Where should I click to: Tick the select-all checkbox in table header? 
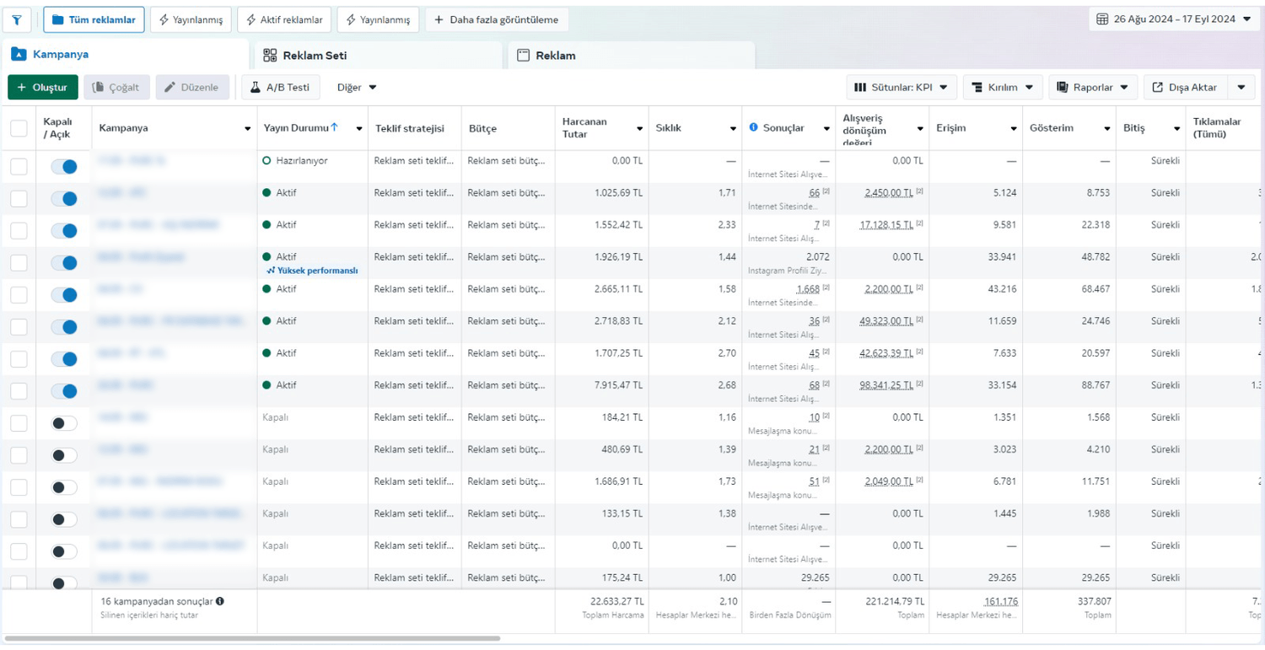click(19, 128)
